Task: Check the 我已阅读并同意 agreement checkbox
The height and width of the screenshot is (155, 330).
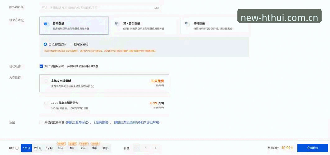Action: [x=41, y=122]
